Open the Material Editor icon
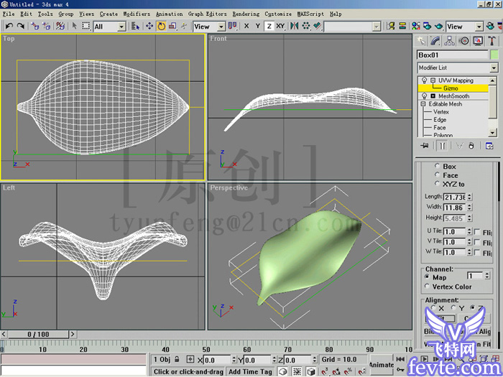 (x=416, y=26)
